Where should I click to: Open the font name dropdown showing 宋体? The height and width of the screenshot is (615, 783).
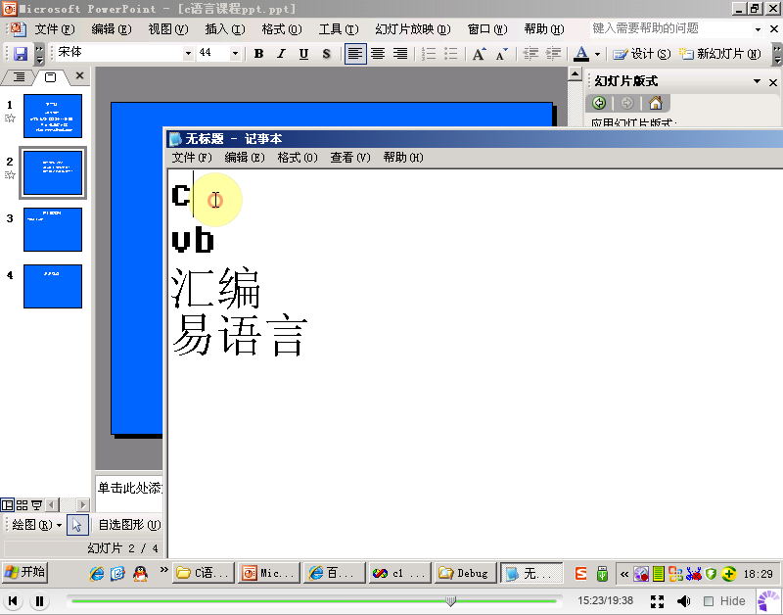188,53
